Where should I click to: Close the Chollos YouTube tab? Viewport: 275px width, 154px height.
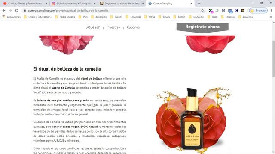(46, 3)
